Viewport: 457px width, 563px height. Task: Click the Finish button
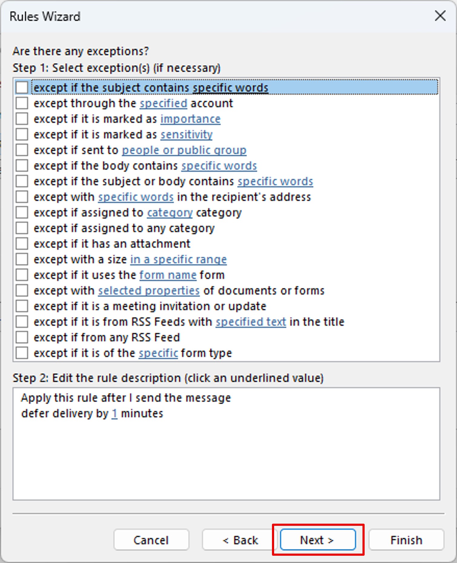pyautogui.click(x=406, y=540)
